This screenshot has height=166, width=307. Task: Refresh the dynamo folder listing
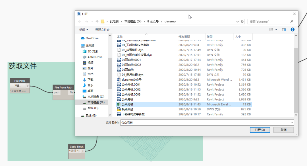coord(242,22)
